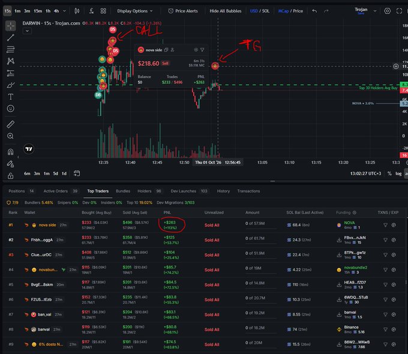408x354 pixels.
Task: Expand the timeframe dropdown chevron
Action: (x=65, y=11)
